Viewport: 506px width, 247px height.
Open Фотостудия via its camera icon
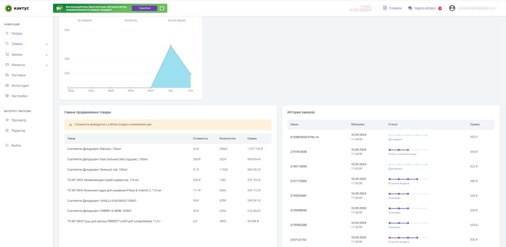7,85
